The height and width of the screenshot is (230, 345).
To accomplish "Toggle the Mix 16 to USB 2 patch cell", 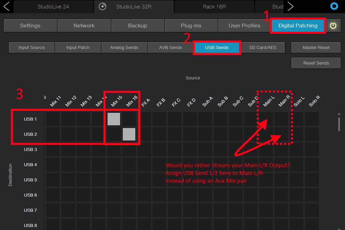I will pos(129,134).
